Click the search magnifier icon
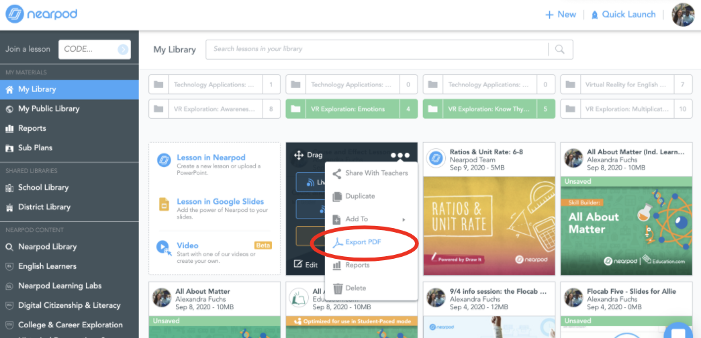This screenshot has height=338, width=701. (560, 49)
